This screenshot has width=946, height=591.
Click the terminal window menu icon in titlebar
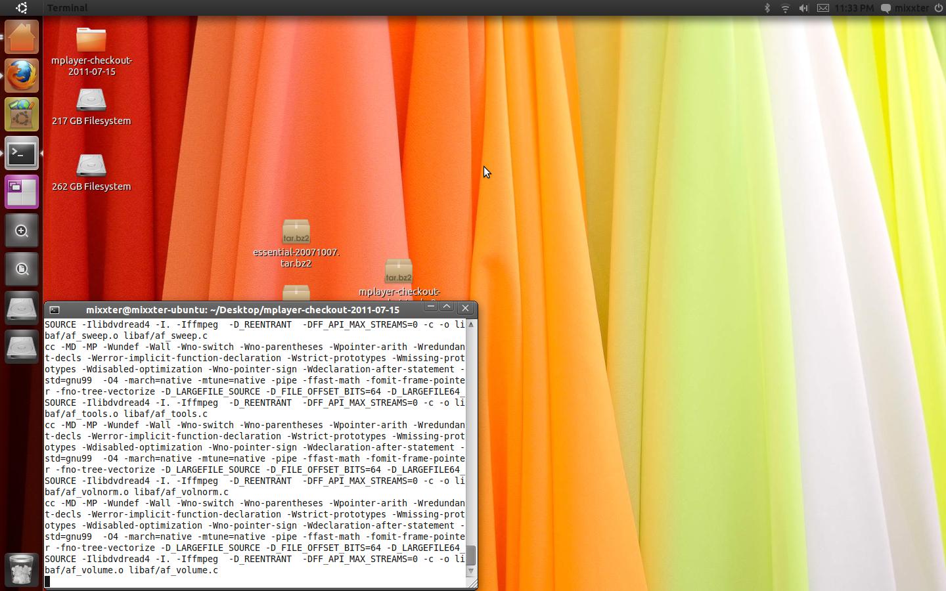tap(55, 309)
